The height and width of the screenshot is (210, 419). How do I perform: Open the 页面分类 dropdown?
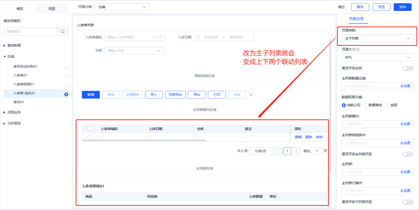point(122,7)
